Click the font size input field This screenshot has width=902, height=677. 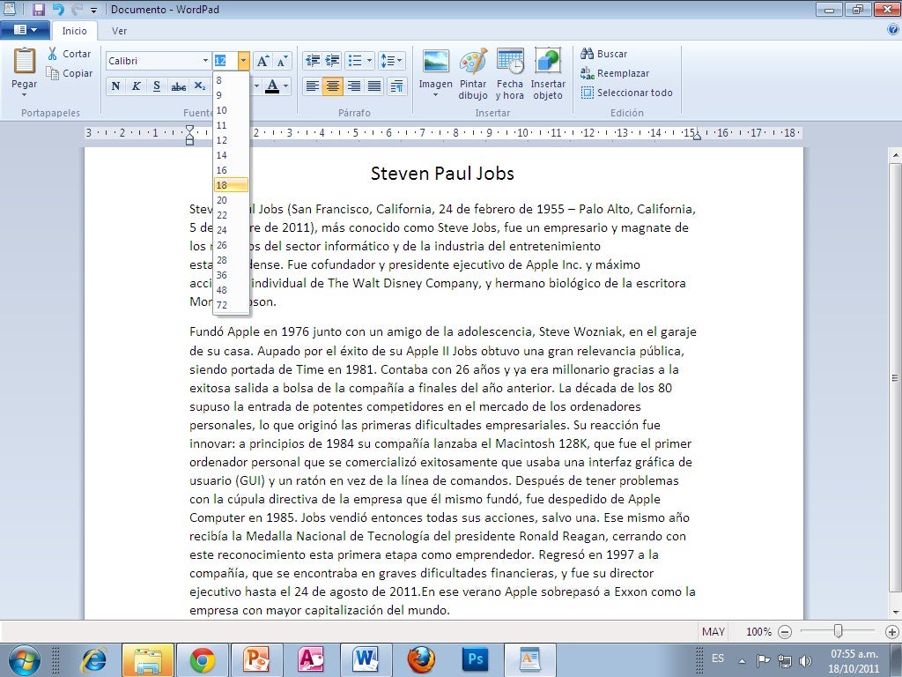(225, 61)
